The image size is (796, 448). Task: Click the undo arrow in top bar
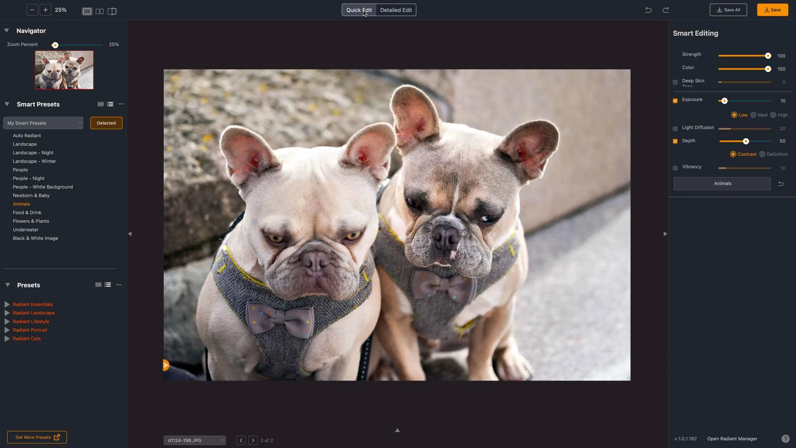tap(648, 10)
